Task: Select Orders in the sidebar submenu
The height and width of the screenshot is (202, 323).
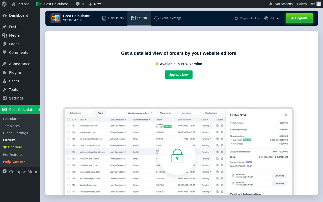Action: (x=9, y=140)
